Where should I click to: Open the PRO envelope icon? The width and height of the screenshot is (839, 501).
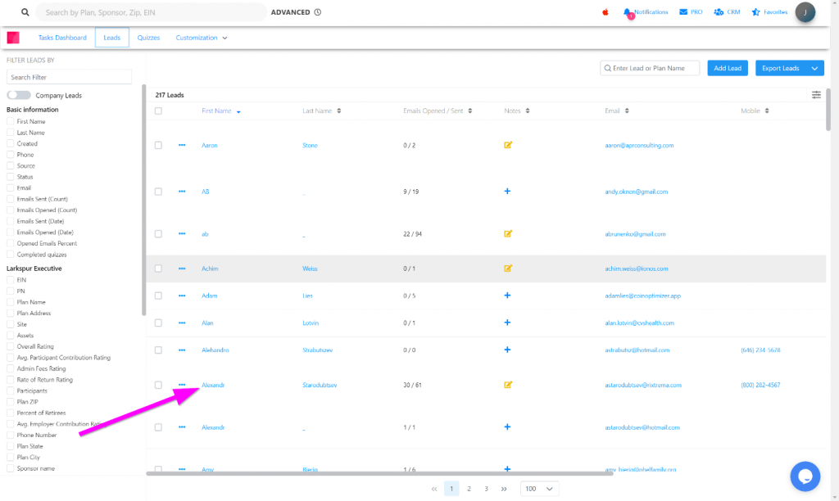(683, 12)
